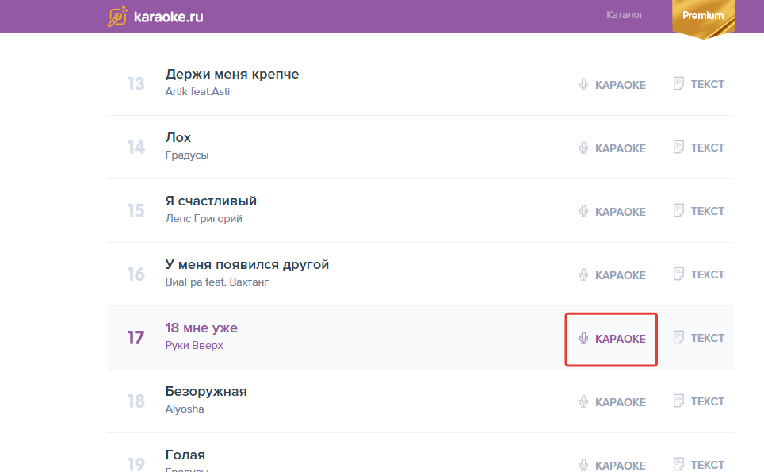Click chart position number 14
The width and height of the screenshot is (764, 472).
pyautogui.click(x=136, y=148)
